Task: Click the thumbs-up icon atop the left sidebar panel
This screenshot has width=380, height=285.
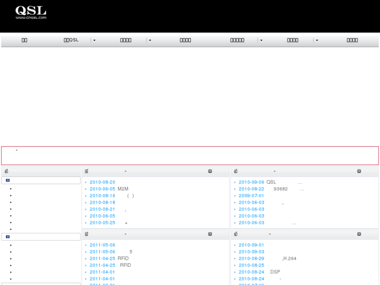Action: [6, 171]
